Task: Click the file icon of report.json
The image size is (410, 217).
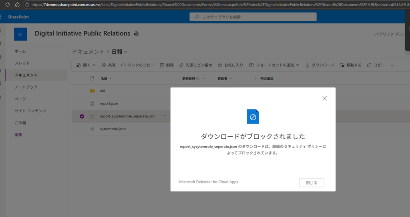Action: click(92, 104)
